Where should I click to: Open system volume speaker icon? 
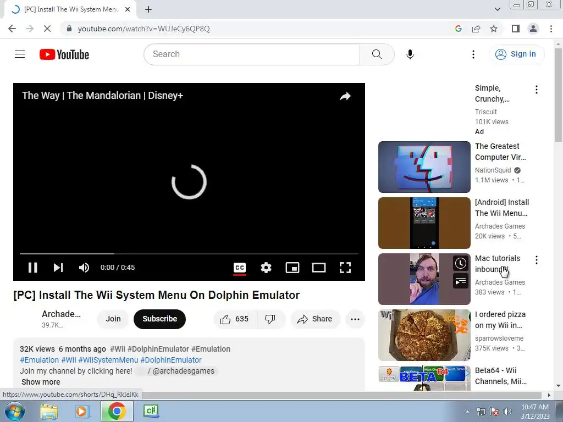(507, 412)
